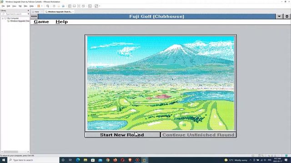
Task: Launch Firefox from taskbar
Action: pyautogui.click(x=115, y=160)
